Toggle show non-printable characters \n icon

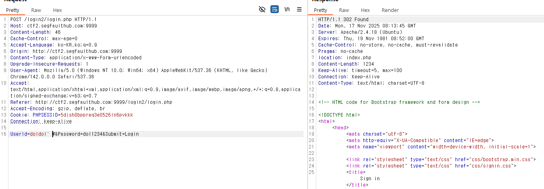tap(287, 10)
